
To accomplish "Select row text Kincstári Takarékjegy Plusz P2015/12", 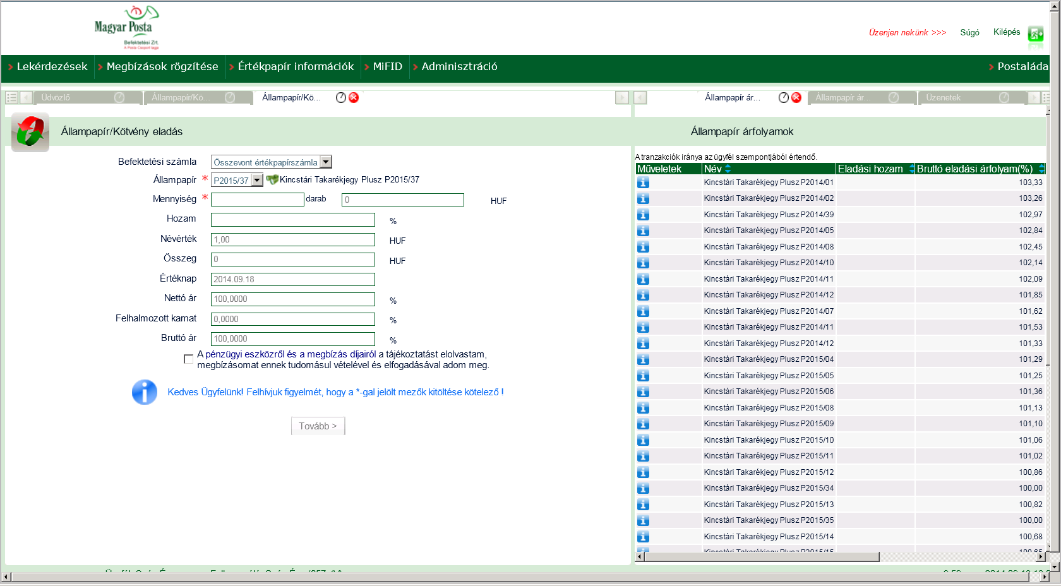I will (x=769, y=472).
